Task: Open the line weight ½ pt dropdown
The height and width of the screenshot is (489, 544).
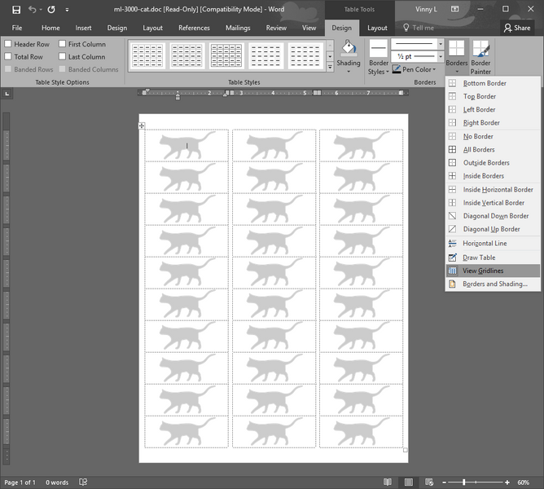Action: (x=441, y=57)
